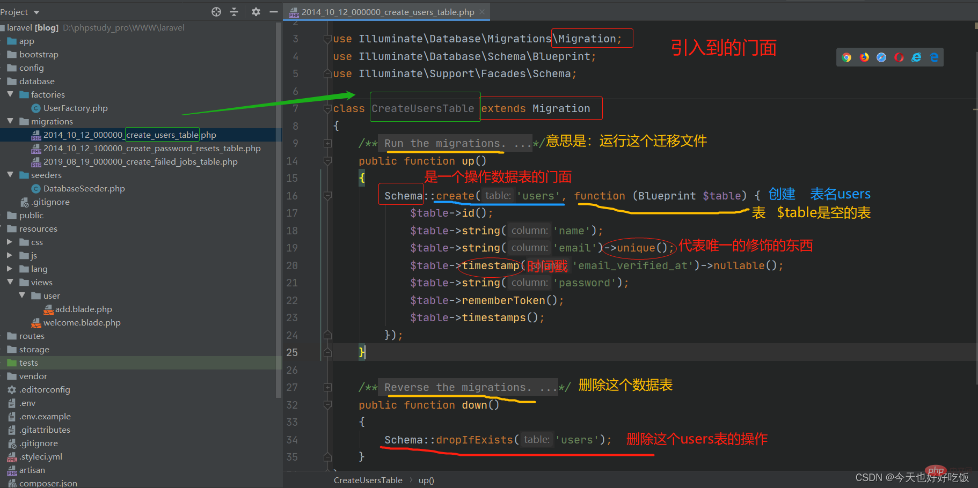Fold the use imports block at line 3
This screenshot has height=488, width=978.
(327, 39)
